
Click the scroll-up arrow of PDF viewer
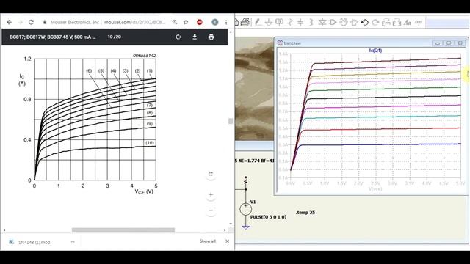[231, 32]
